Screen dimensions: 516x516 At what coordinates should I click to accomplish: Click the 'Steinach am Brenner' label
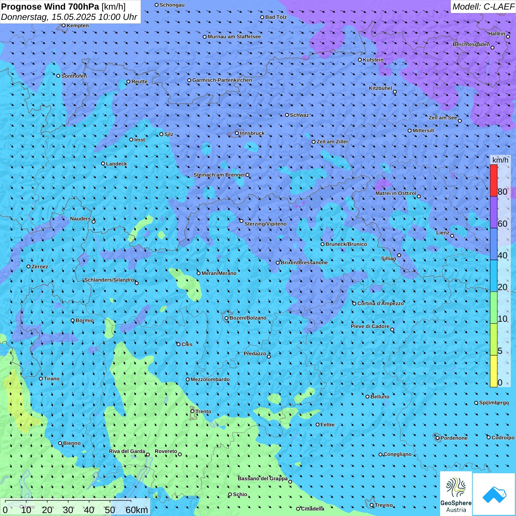[219, 175]
